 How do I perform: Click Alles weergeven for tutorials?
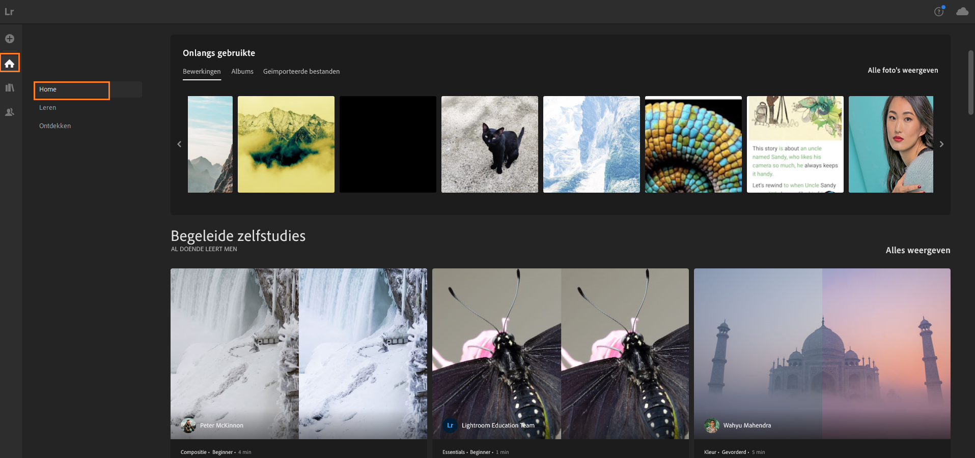[x=917, y=250]
